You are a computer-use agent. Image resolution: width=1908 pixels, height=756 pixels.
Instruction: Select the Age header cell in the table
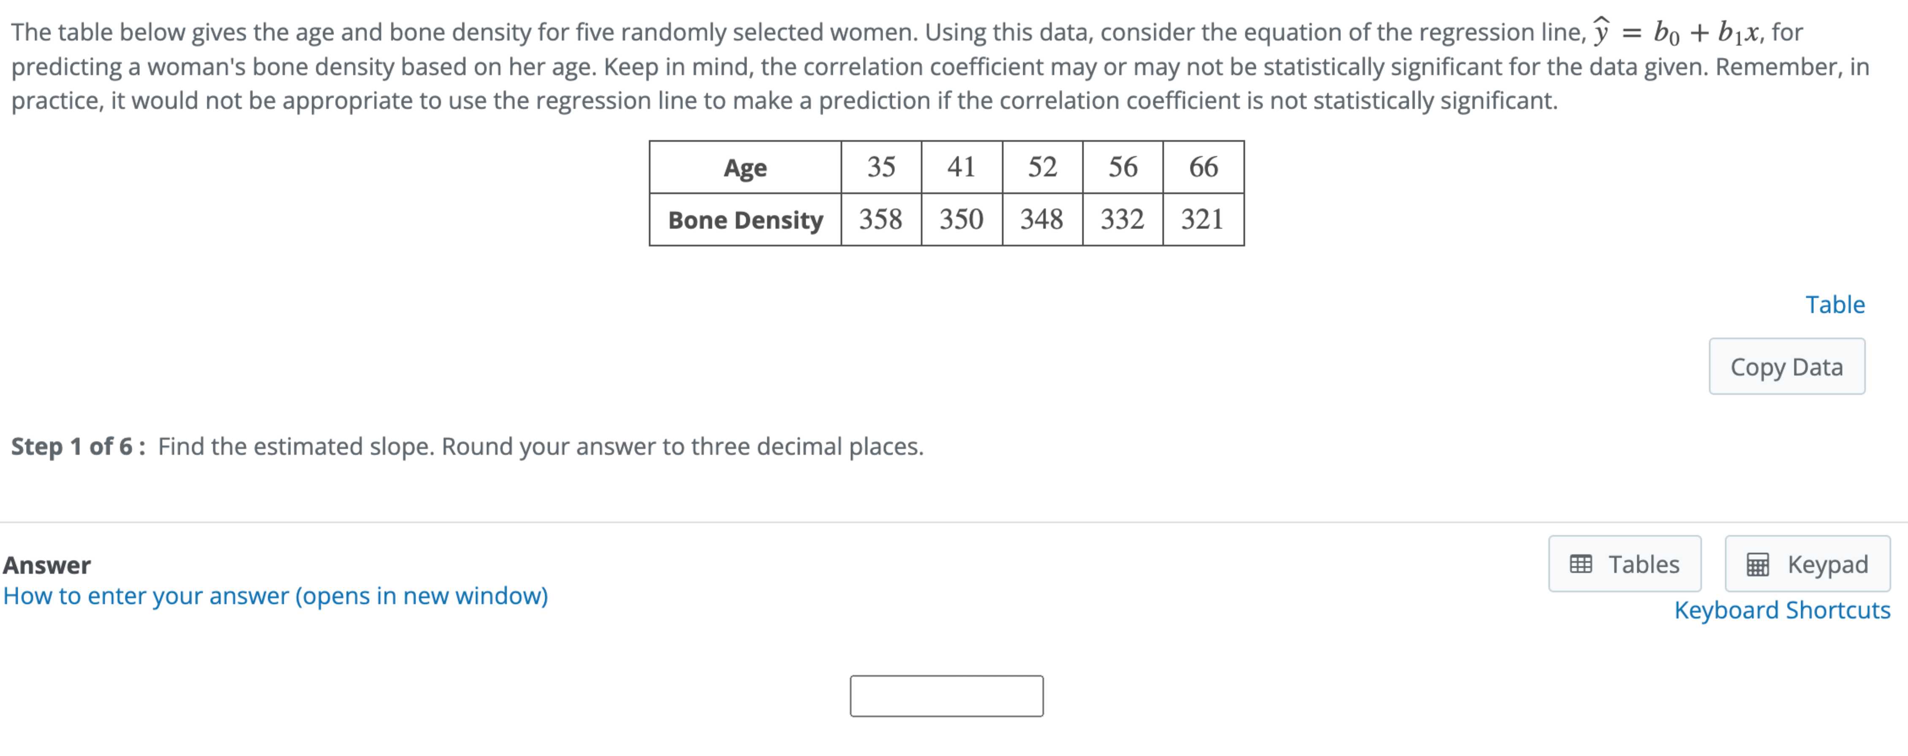(x=745, y=168)
